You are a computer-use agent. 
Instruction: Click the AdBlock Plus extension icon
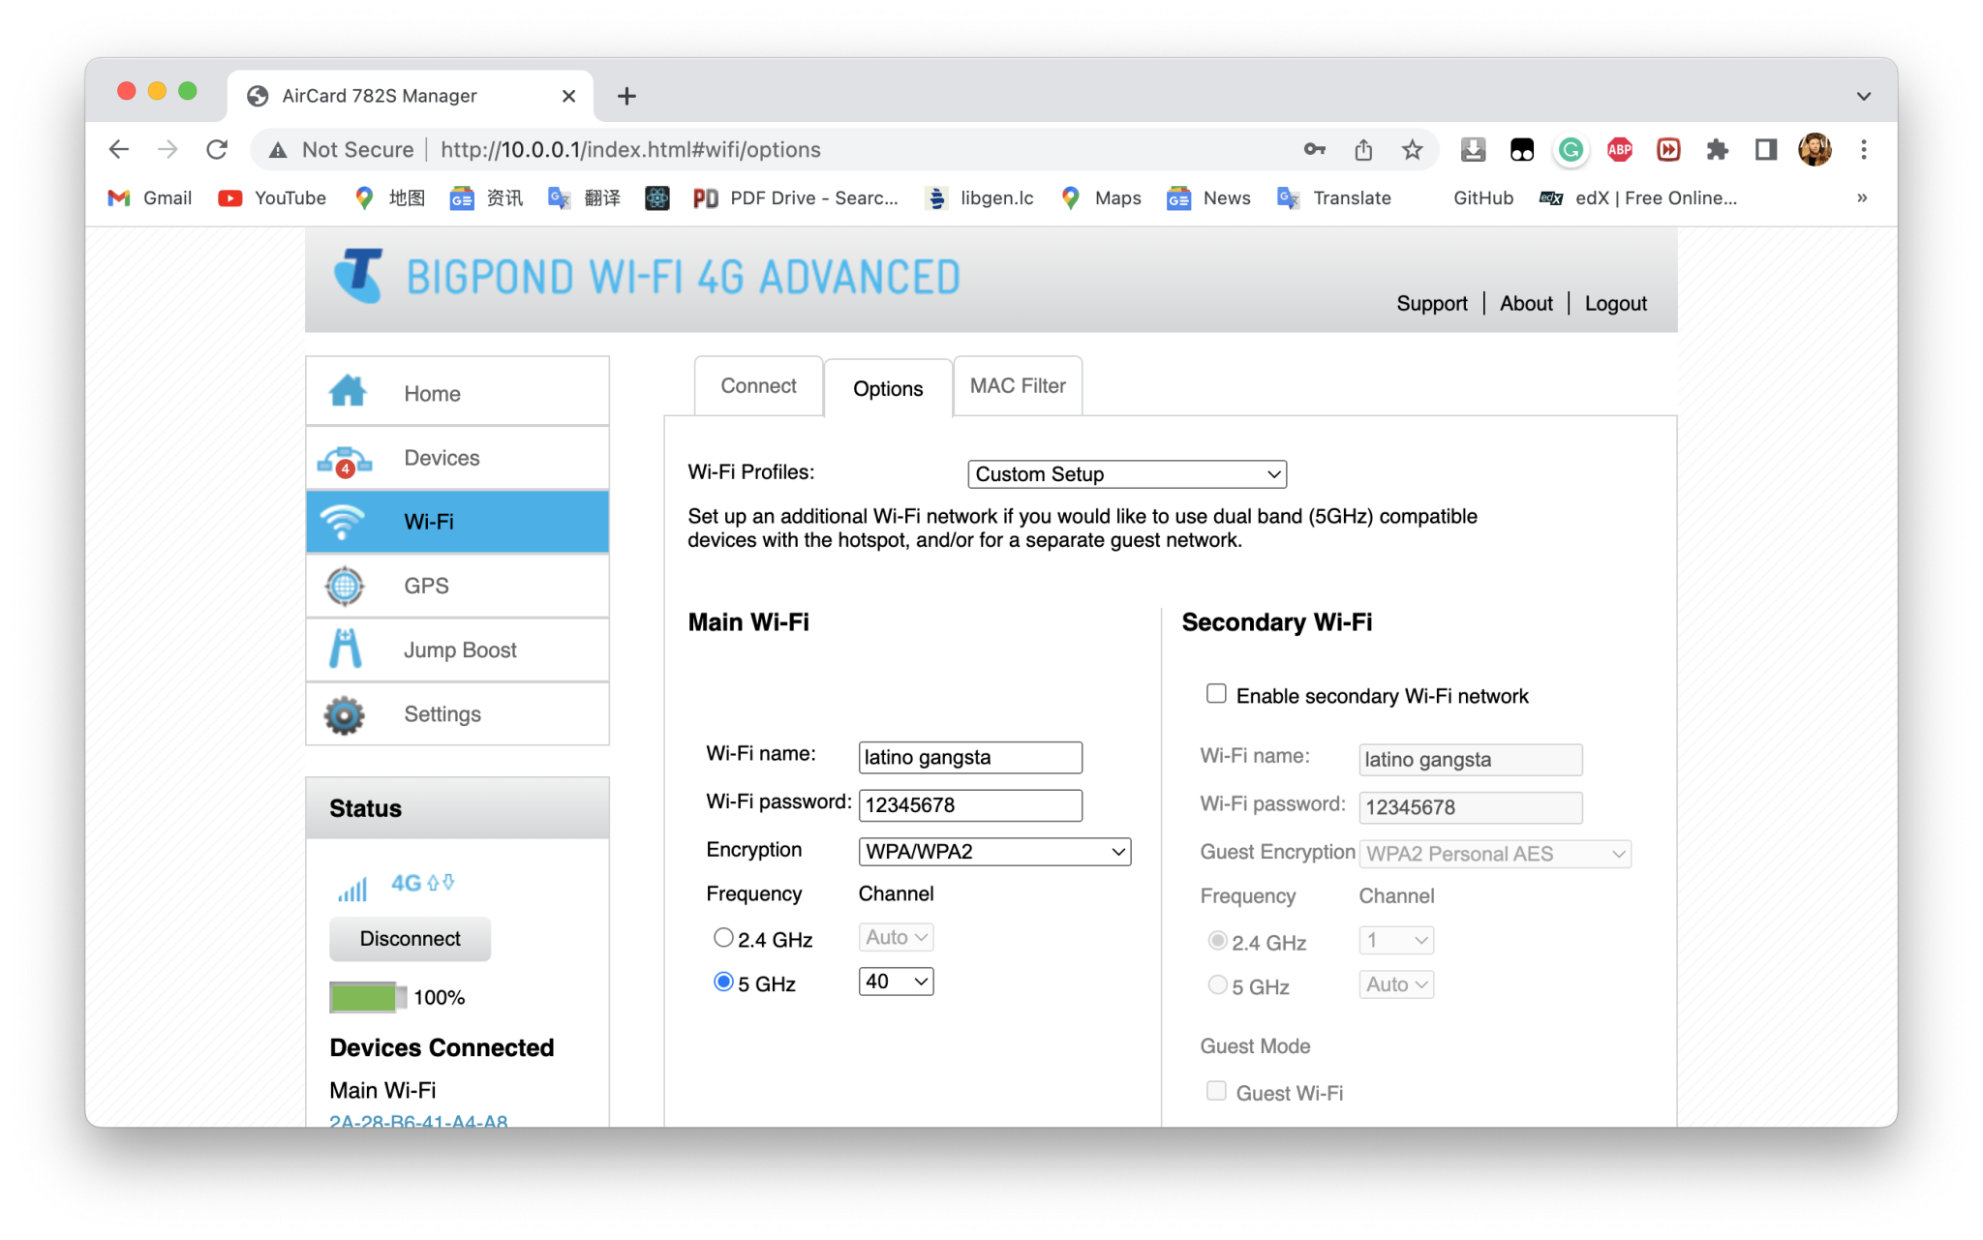[1619, 150]
